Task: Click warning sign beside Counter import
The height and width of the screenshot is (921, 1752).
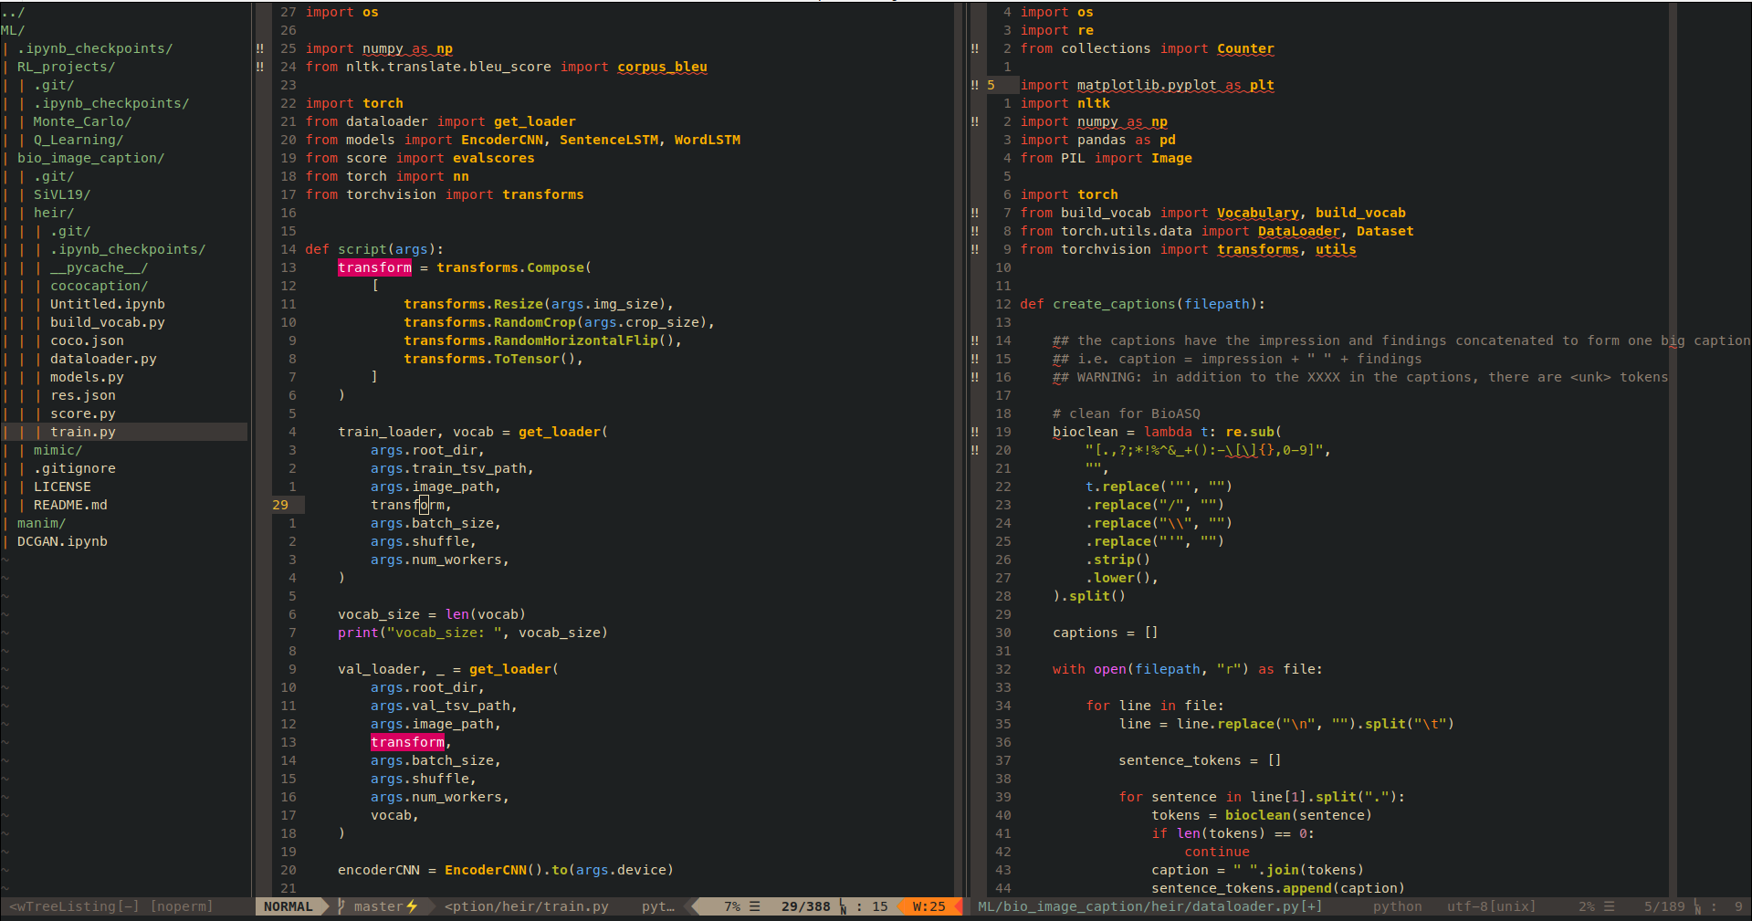Action: [975, 48]
